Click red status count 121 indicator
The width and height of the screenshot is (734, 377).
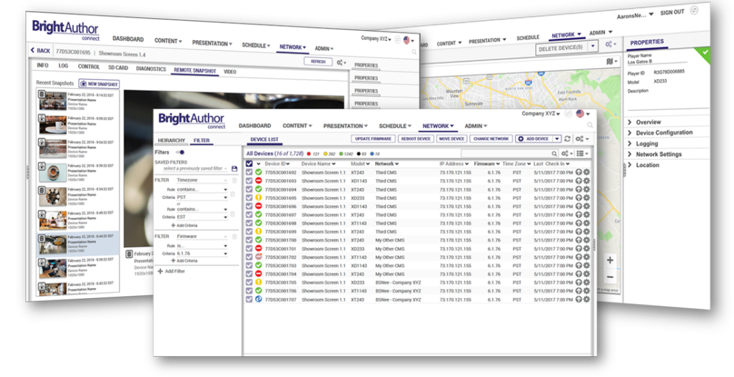click(x=313, y=153)
